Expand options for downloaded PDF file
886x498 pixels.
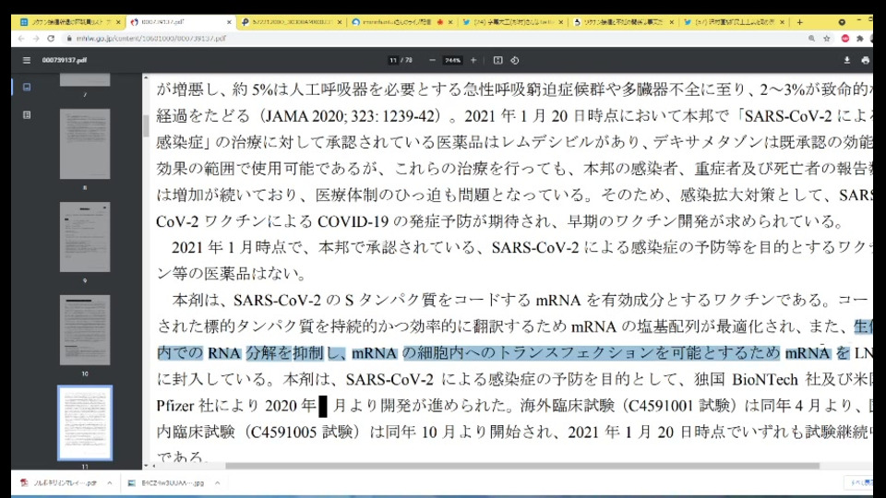110,483
